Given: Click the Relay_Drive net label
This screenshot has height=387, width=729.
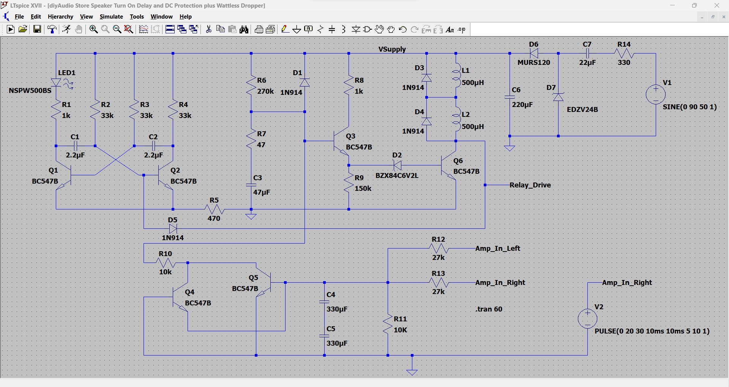Looking at the screenshot, I should [x=530, y=185].
